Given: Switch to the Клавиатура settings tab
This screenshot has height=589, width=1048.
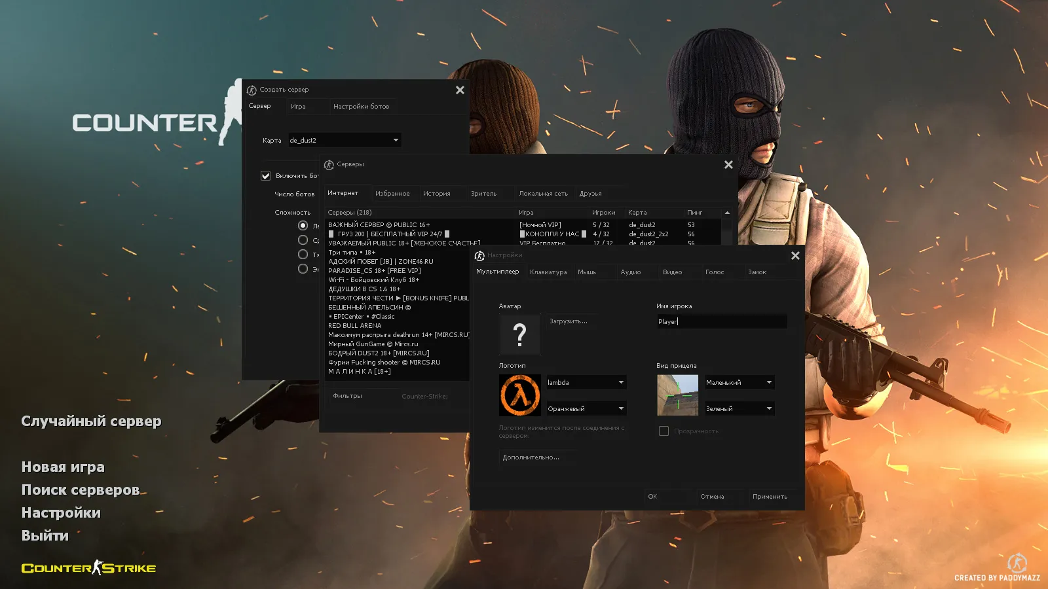Looking at the screenshot, I should click(x=548, y=272).
